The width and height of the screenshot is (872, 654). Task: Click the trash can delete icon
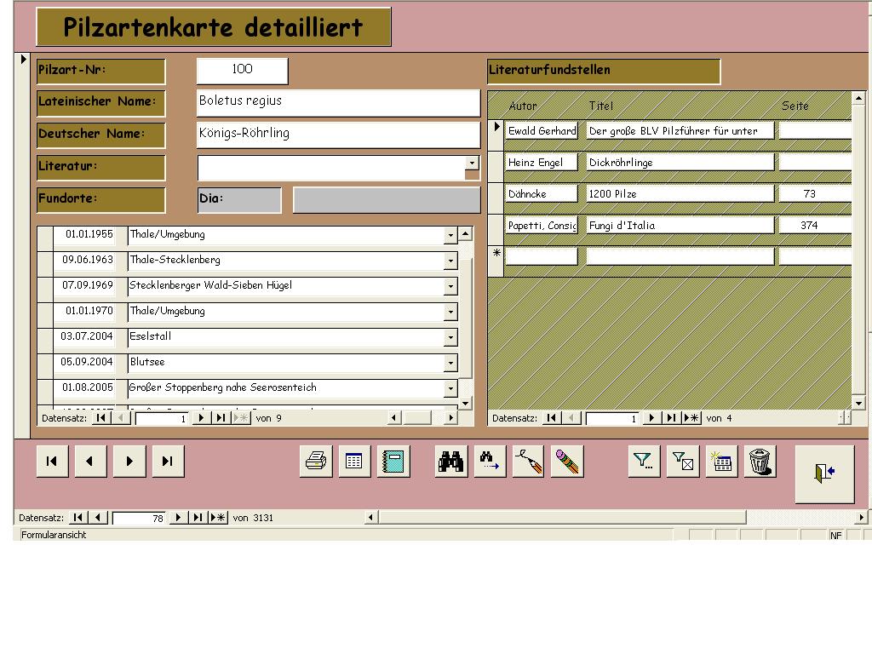(x=760, y=462)
